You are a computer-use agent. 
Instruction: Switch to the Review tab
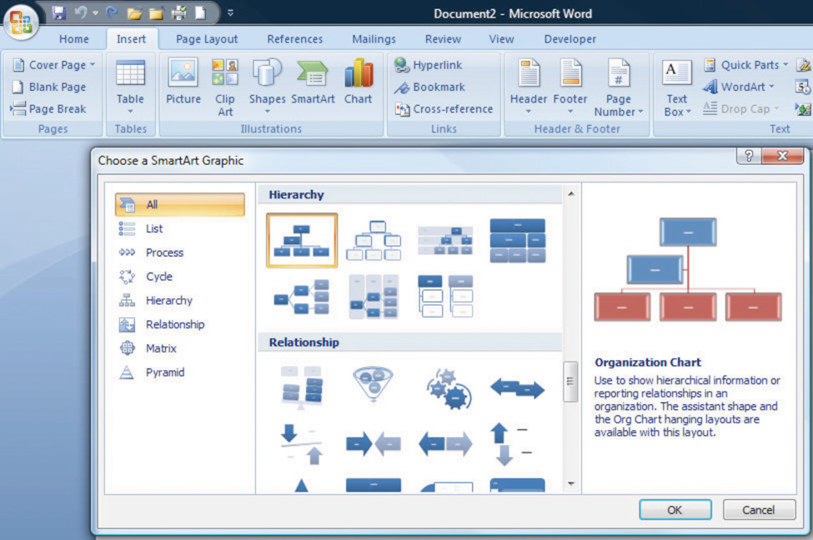tap(443, 39)
